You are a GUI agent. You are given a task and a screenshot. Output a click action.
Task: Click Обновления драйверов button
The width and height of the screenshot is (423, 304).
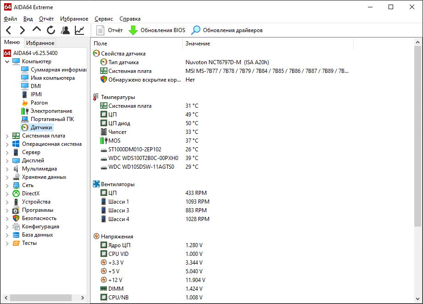pos(226,30)
